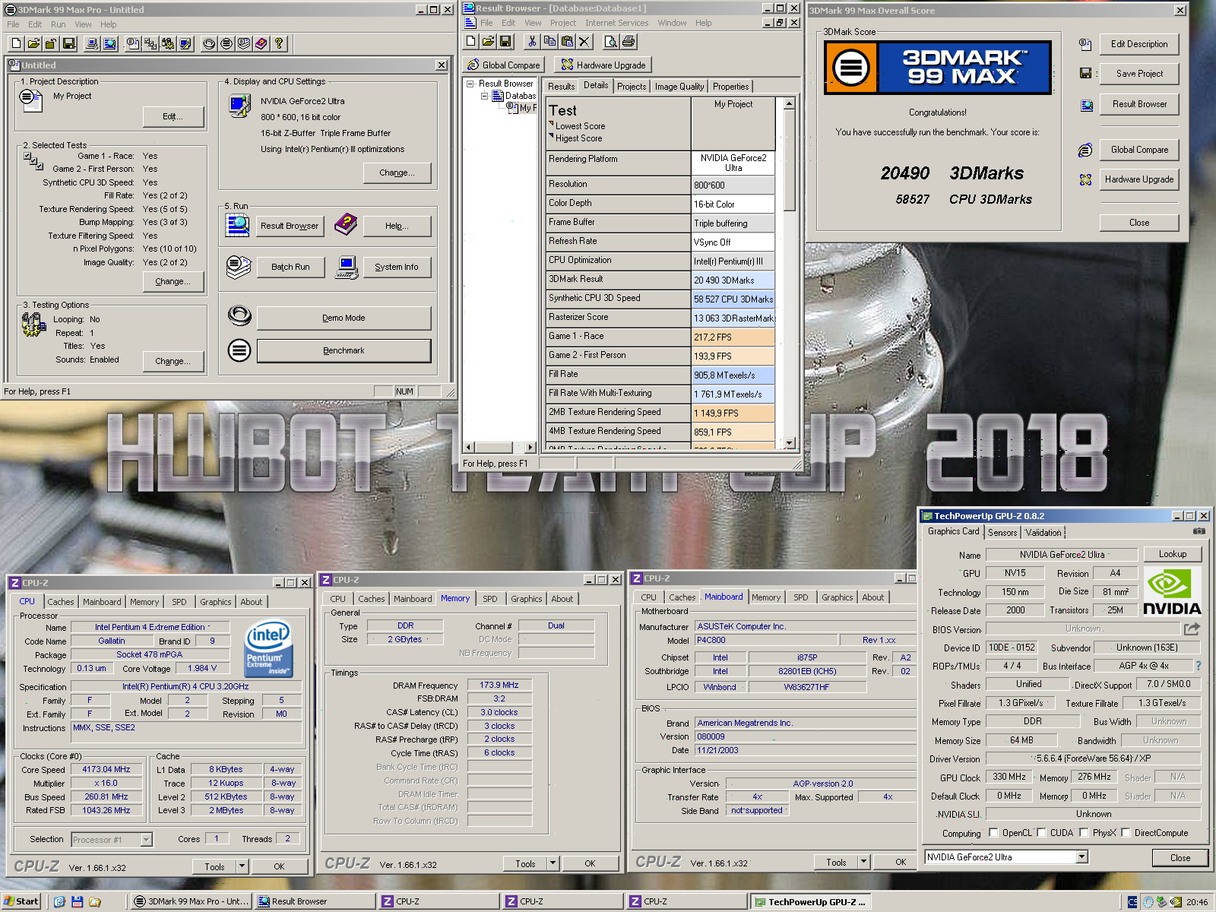The height and width of the screenshot is (912, 1216).
Task: Click the Benchmark icon in 3DMark toolbar
Action: 226,43
